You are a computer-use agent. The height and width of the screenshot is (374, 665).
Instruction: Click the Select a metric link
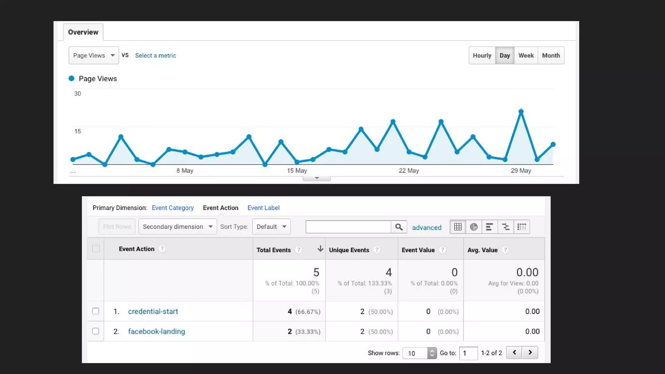(155, 56)
